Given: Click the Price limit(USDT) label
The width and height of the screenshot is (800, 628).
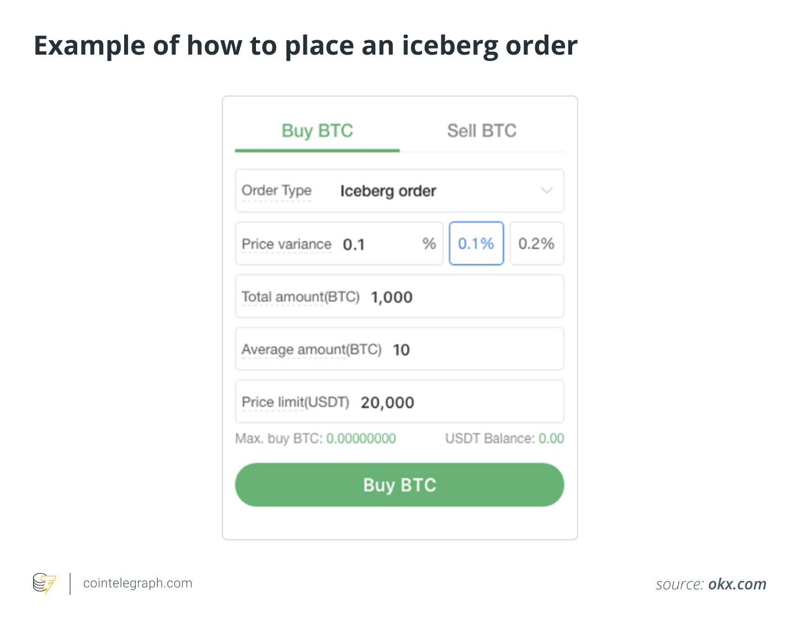Looking at the screenshot, I should pos(295,402).
